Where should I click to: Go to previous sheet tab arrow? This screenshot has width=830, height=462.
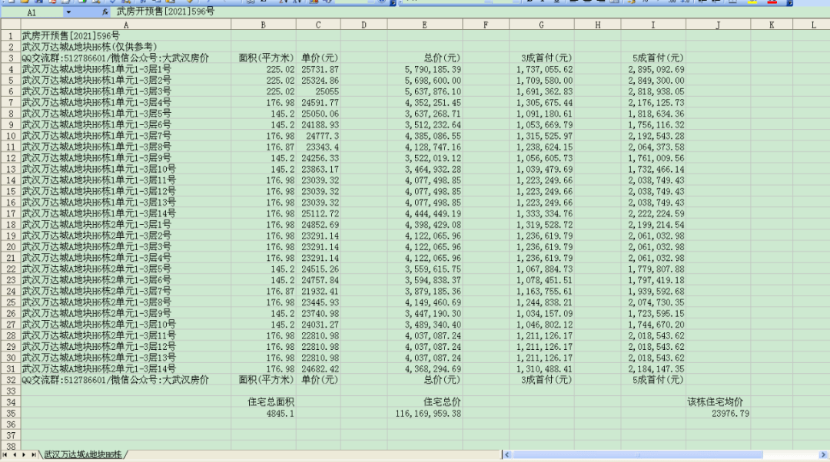pyautogui.click(x=15, y=454)
